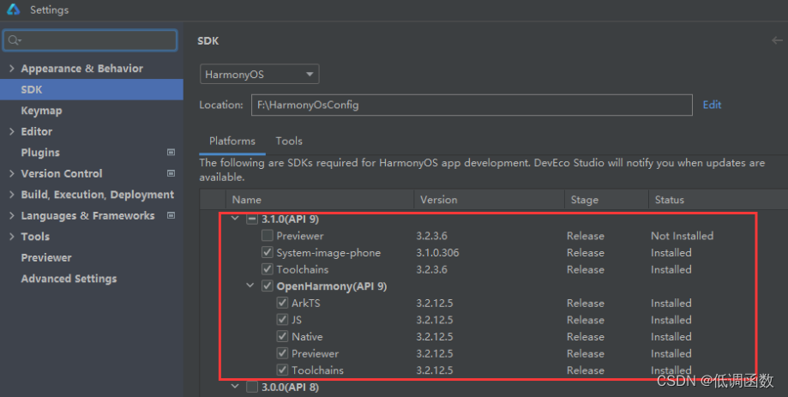Expand the Version Control section
This screenshot has width=788, height=397.
tap(11, 173)
